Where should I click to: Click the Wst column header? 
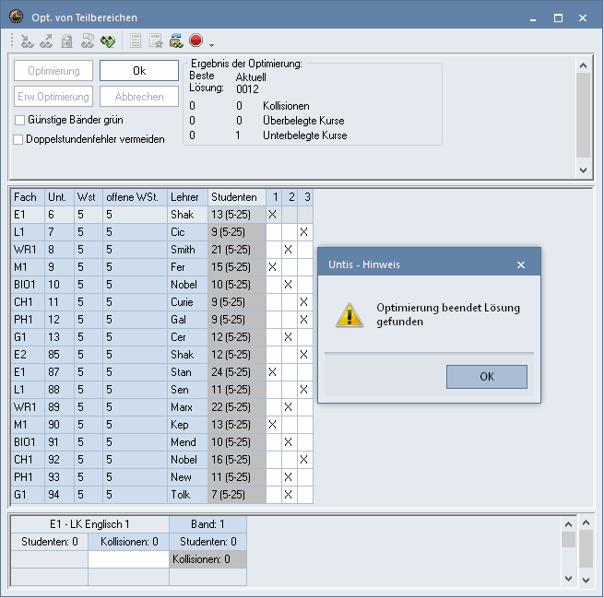(x=89, y=197)
